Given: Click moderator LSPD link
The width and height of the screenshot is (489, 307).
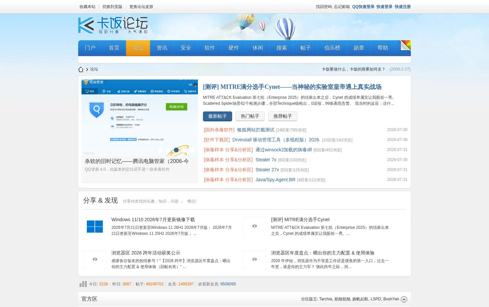Looking at the screenshot, I should (x=376, y=299).
